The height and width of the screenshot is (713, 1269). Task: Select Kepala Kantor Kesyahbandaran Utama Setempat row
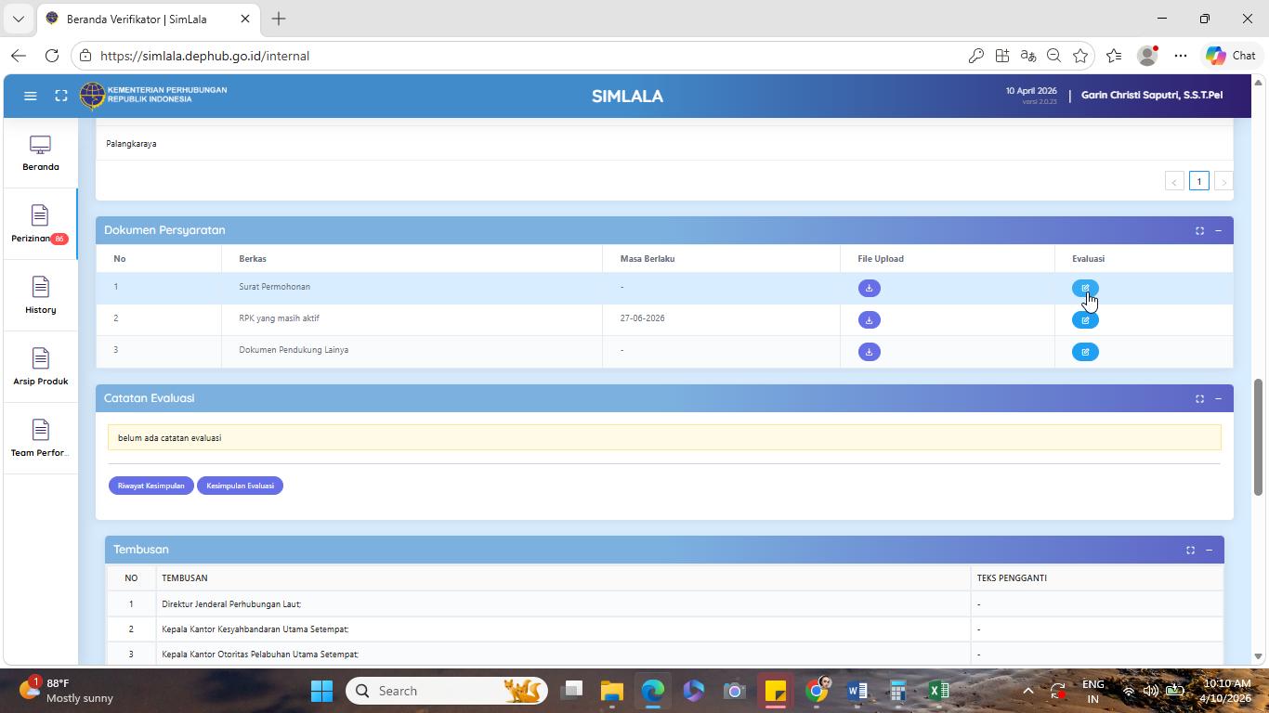pyautogui.click(x=664, y=629)
